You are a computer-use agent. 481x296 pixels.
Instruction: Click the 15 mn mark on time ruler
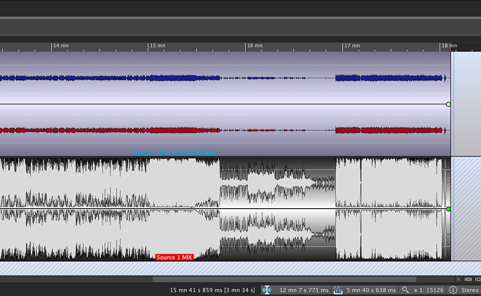point(157,46)
